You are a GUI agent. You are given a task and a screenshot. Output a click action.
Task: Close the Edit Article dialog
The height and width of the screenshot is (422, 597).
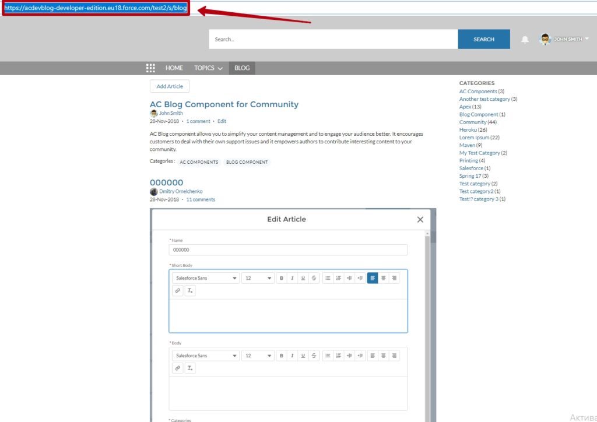click(x=420, y=220)
